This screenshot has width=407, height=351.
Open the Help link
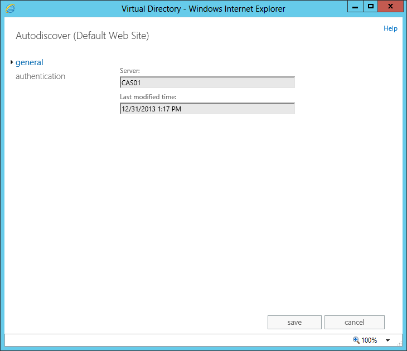[390, 28]
